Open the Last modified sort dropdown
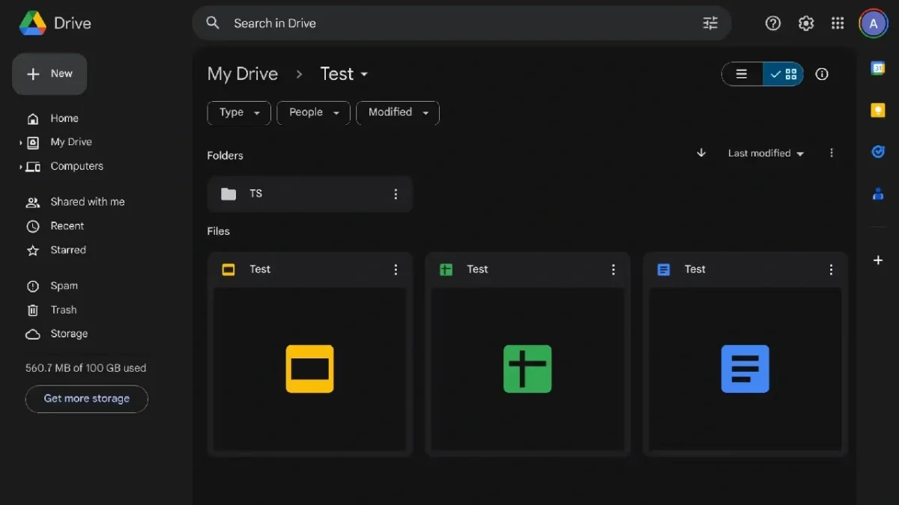 pos(766,153)
